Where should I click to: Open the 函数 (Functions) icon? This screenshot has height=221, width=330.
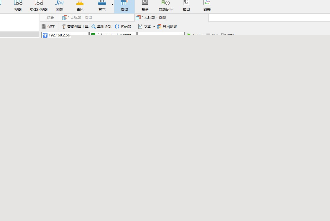tap(59, 6)
